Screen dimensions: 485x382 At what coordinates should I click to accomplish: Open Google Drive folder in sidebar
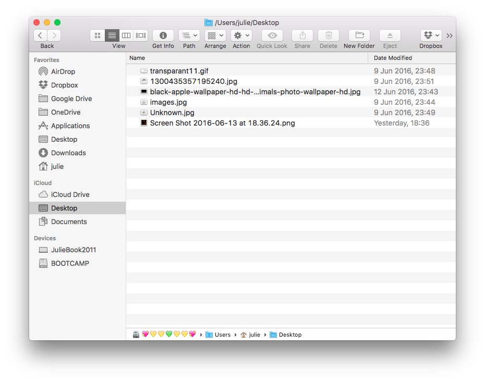pos(77,98)
